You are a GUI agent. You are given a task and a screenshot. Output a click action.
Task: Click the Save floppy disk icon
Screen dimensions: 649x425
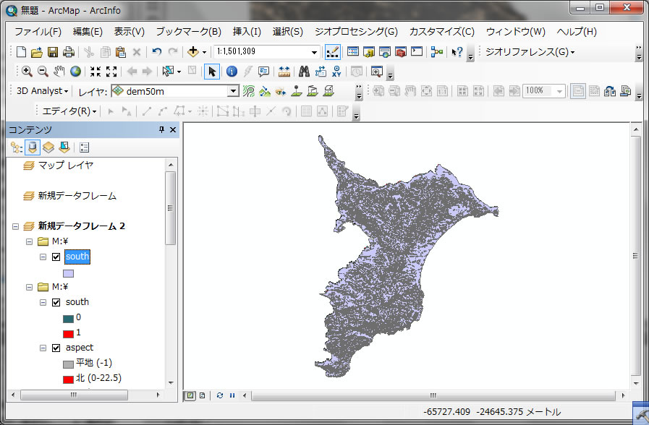(53, 52)
